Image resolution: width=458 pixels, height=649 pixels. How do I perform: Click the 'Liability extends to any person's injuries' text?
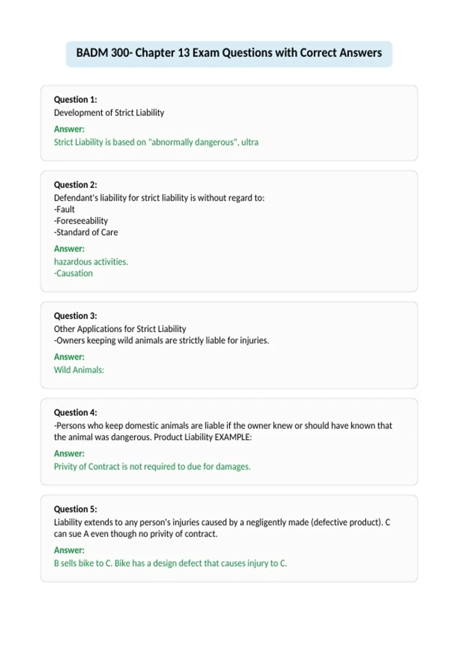[x=222, y=528]
